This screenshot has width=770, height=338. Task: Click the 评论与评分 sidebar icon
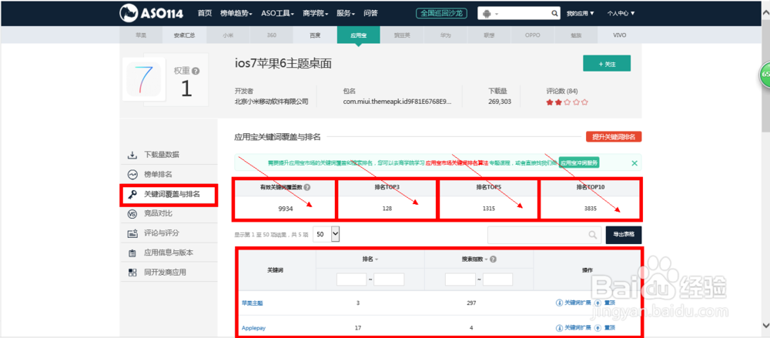coord(132,233)
